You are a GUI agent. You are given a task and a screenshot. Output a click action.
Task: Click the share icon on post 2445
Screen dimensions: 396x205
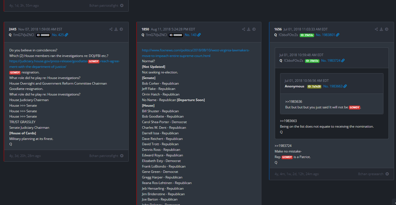[111, 29]
